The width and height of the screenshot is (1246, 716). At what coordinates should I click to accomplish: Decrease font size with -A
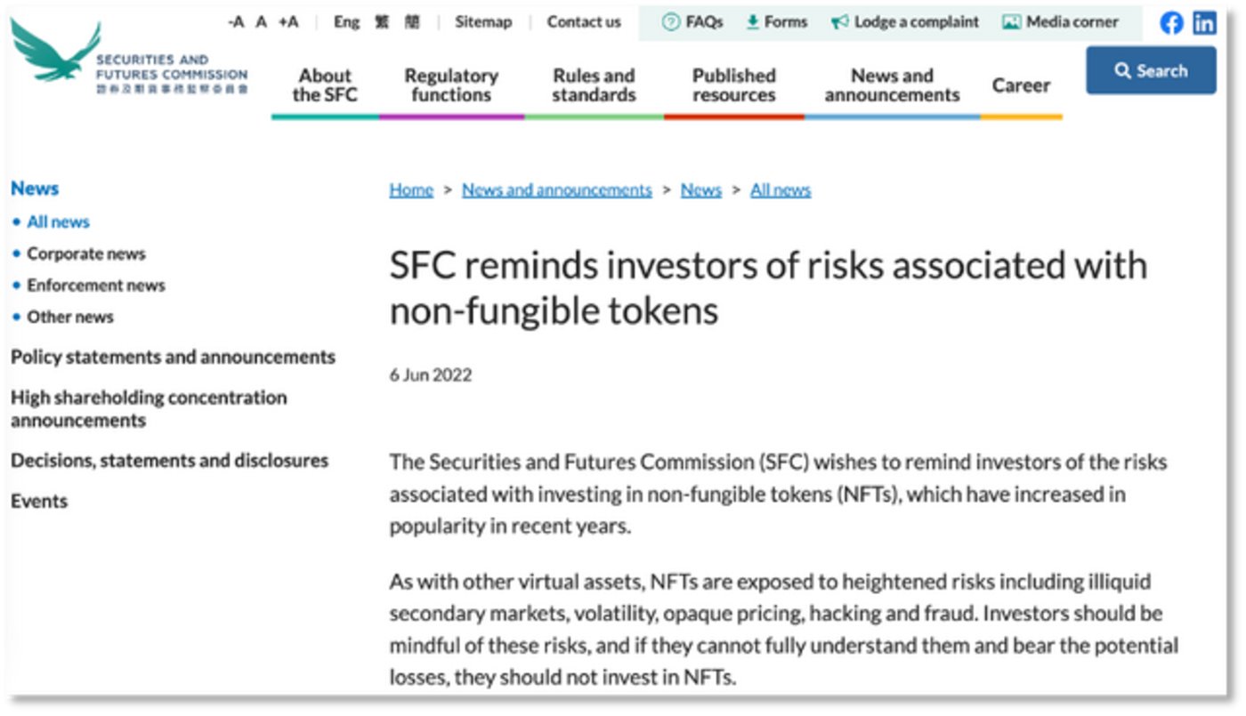click(236, 22)
